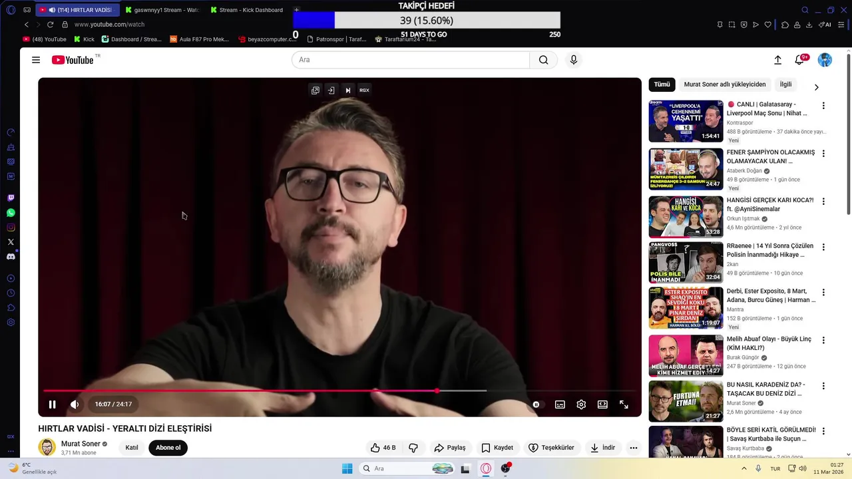This screenshot has height=479, width=852.
Task: Open options for FENER ŞAMPİYON OLACAKMIŞ video
Action: 823,154
